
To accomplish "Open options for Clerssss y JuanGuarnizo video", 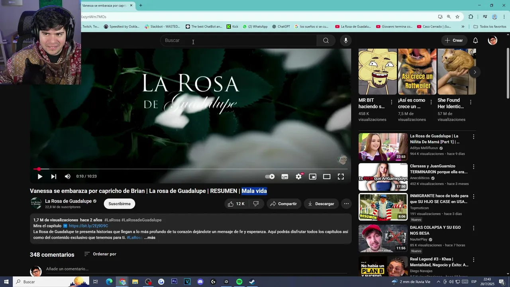I will (474, 167).
